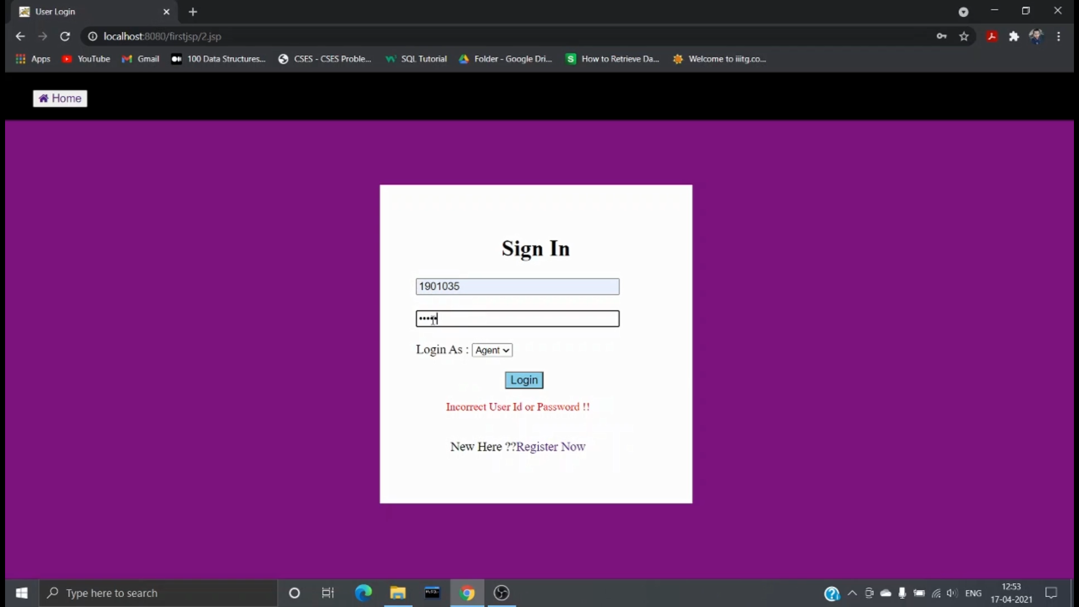This screenshot has width=1079, height=607.
Task: Click the Adobe Acrobat extension icon
Action: coord(992,37)
